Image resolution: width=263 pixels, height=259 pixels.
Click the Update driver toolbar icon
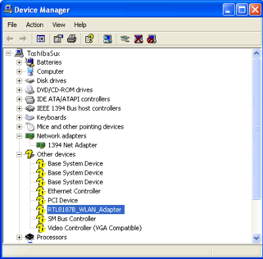pyautogui.click(x=125, y=39)
